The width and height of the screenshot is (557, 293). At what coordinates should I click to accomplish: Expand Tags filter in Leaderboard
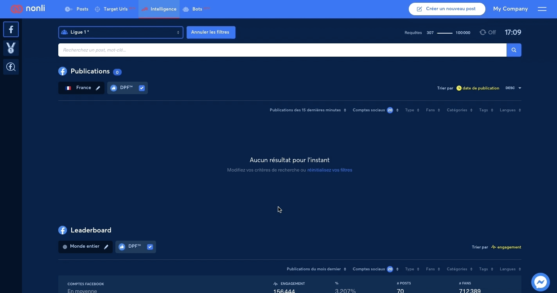(x=486, y=269)
